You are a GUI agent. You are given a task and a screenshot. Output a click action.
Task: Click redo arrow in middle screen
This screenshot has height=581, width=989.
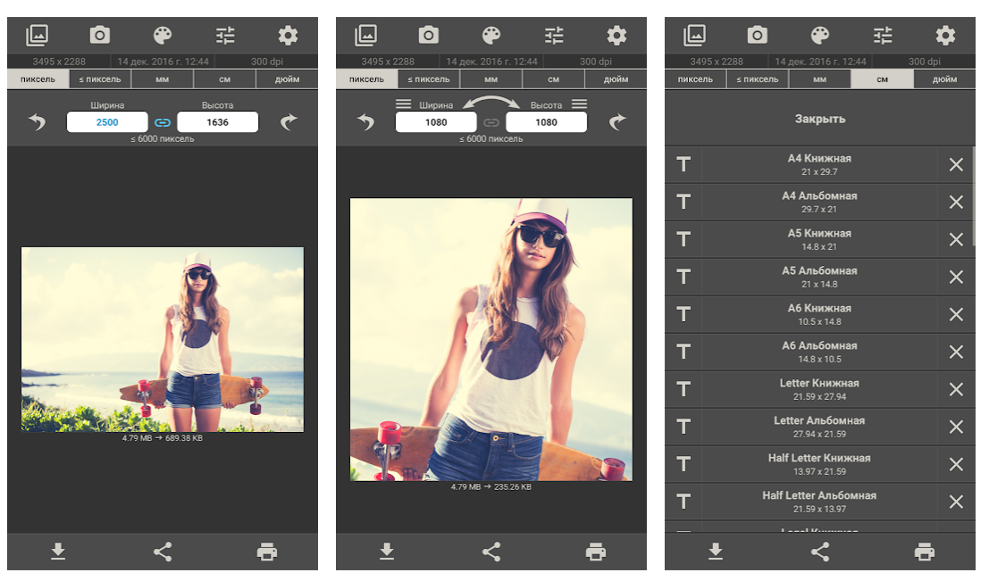click(616, 121)
